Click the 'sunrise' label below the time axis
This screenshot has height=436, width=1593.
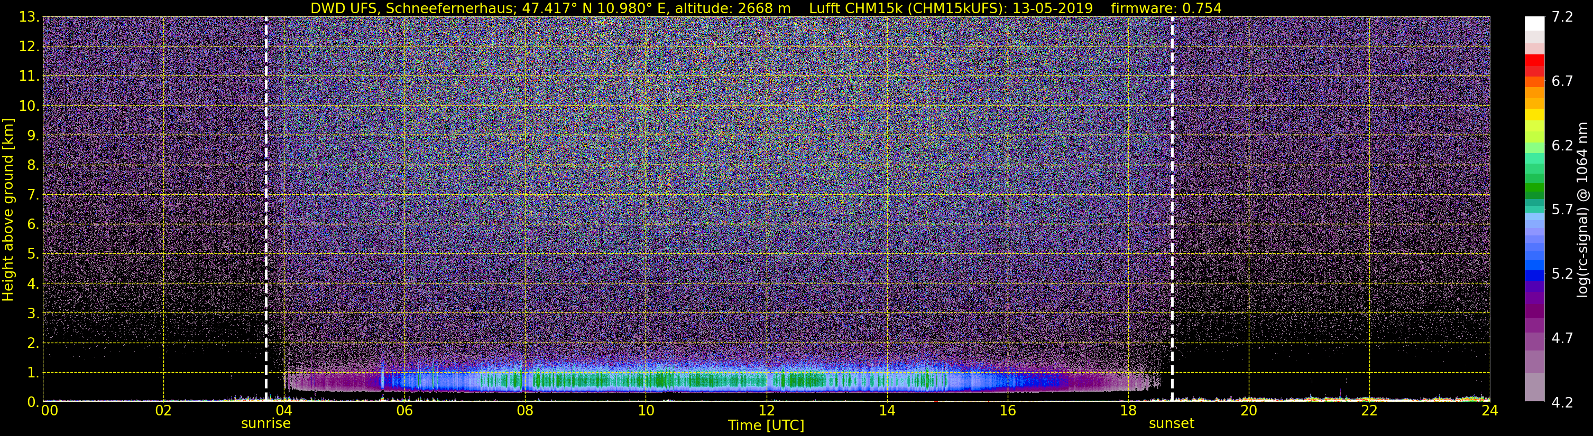[266, 423]
